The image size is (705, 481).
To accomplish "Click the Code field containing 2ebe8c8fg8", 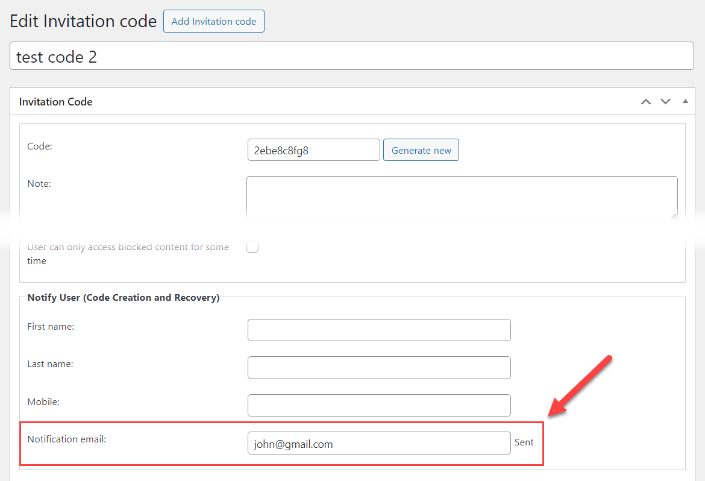I will point(314,150).
